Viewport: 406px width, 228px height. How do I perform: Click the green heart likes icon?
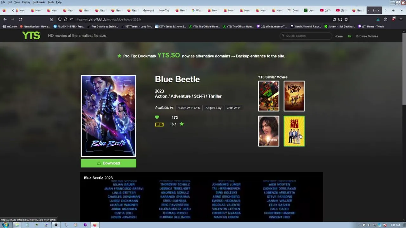tap(157, 117)
